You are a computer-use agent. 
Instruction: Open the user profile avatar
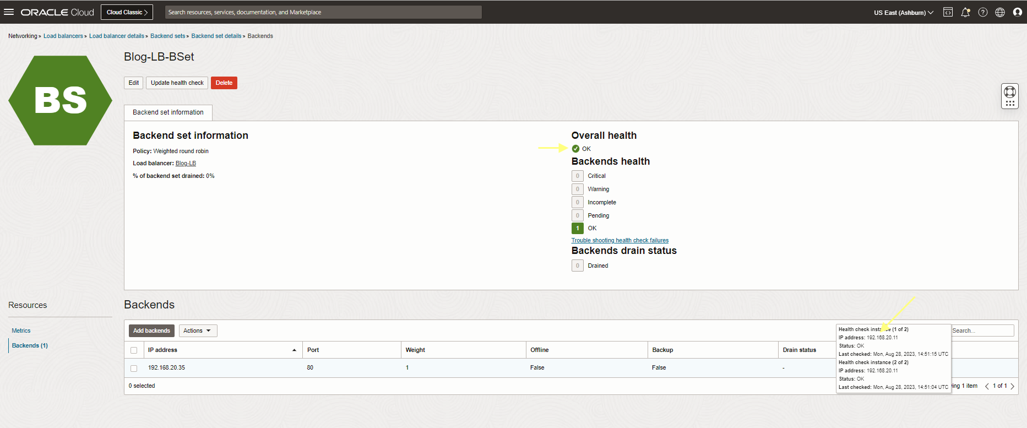1018,12
